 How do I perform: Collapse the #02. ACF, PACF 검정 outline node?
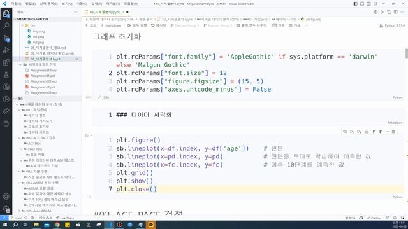click(19, 138)
